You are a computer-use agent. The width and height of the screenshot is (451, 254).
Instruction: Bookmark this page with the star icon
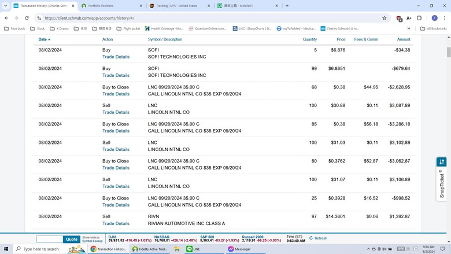point(385,18)
